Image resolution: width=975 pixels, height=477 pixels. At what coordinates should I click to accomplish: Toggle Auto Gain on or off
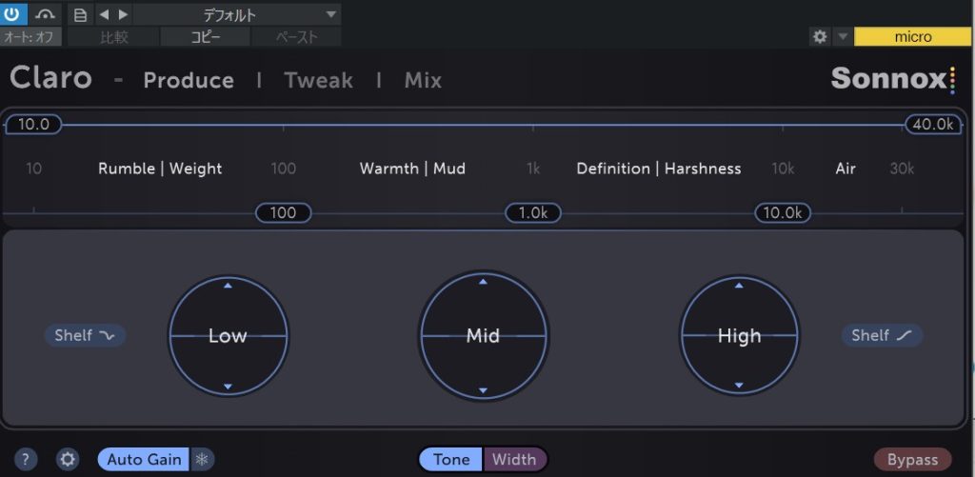[x=144, y=460]
